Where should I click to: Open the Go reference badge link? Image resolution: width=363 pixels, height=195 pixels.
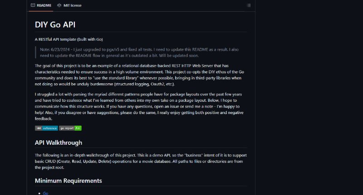[x=46, y=128]
